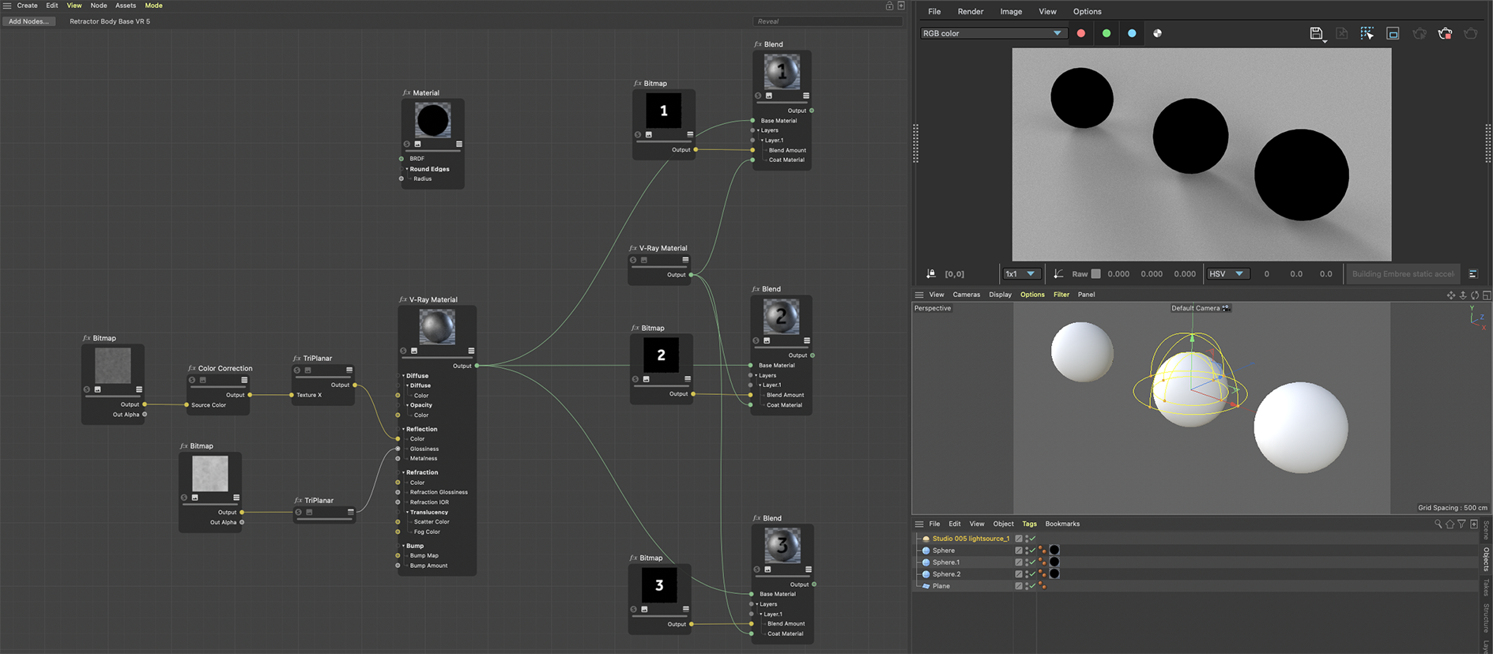Click the grayed-out clear image icon

click(x=1342, y=33)
